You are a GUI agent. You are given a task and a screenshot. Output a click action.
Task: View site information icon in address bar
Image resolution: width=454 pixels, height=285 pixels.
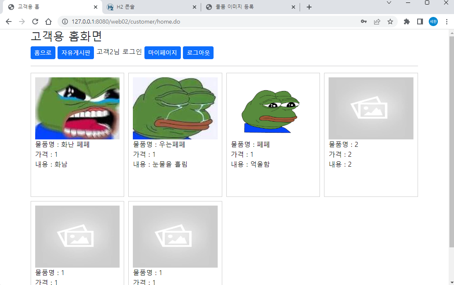(x=65, y=22)
